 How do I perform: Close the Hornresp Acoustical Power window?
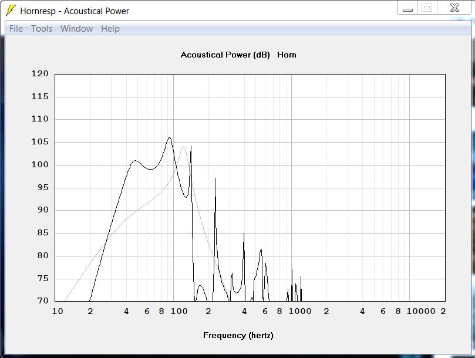454,8
